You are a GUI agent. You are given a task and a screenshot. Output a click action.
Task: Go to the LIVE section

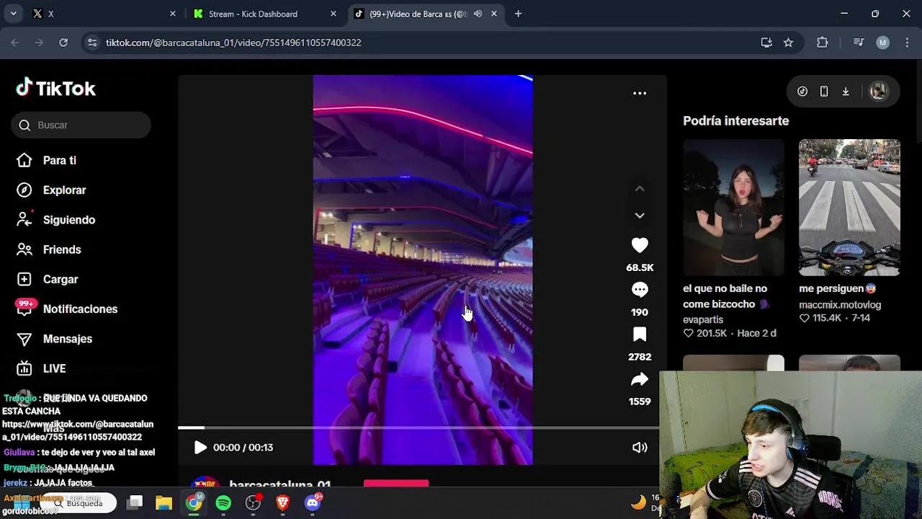[42, 368]
